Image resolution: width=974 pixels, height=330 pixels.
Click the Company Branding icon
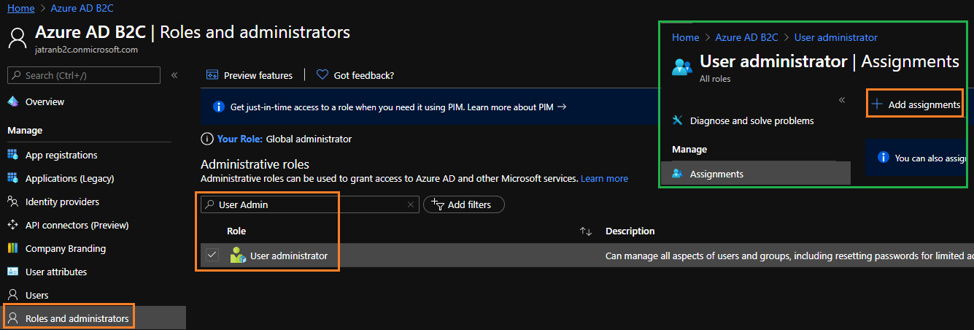pyautogui.click(x=12, y=248)
